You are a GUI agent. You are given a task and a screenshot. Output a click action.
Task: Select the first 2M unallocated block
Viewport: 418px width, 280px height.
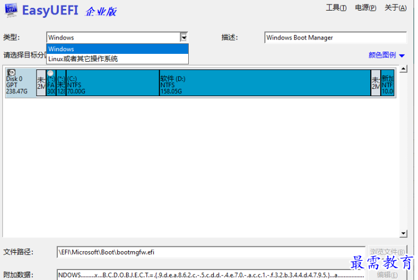tap(41, 82)
